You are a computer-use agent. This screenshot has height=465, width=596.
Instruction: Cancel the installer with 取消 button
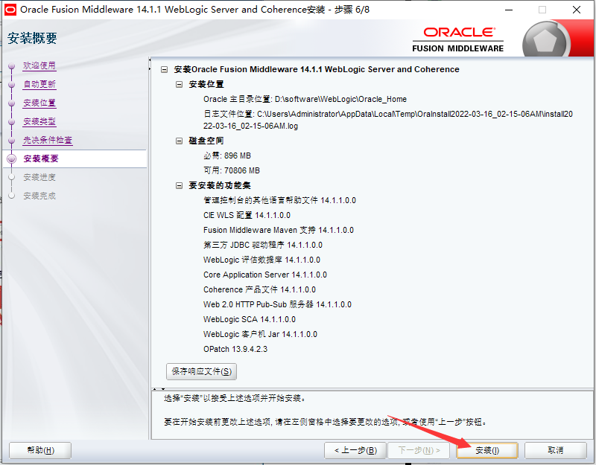coord(555,451)
